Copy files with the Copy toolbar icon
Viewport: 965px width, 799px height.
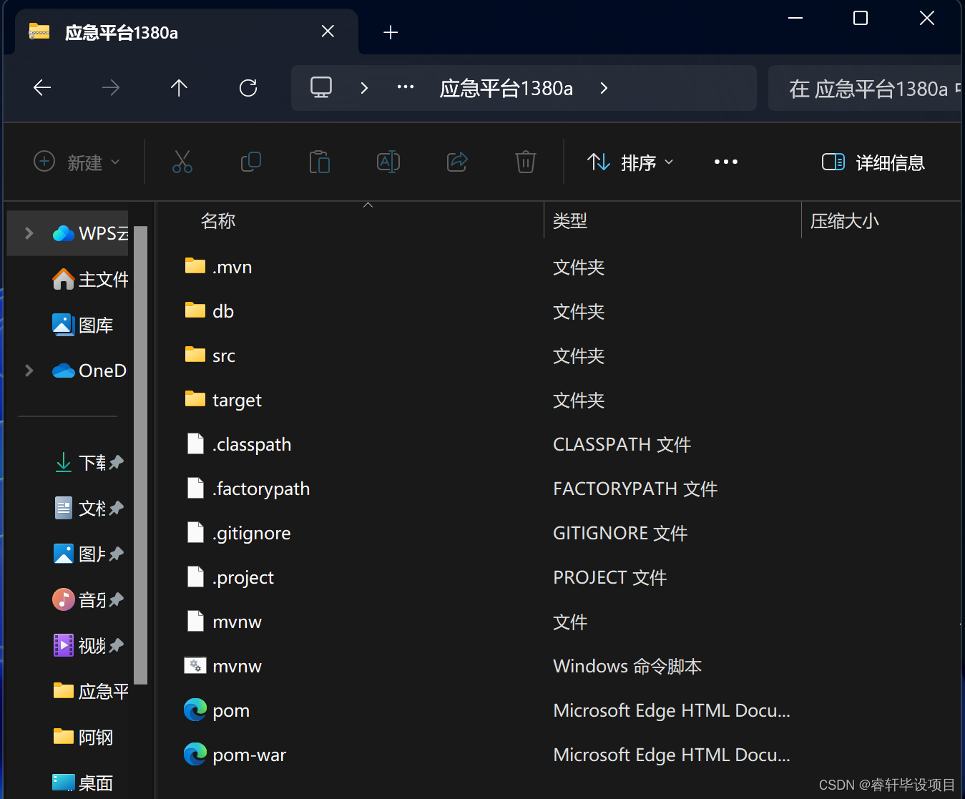click(x=251, y=162)
